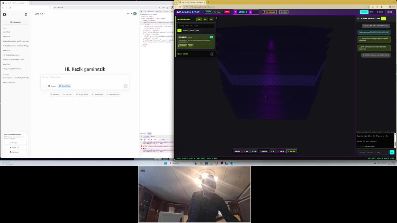
Task: Click the Karty button in top toolbar
Action: [284, 12]
